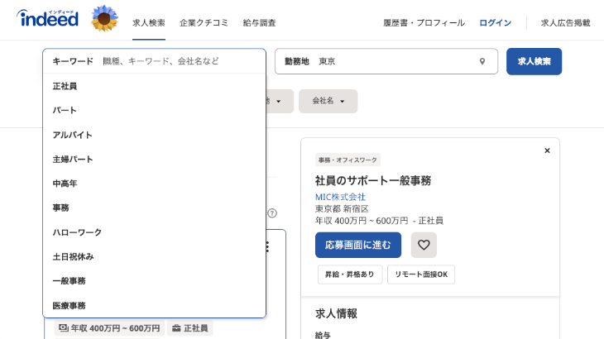Click the sunflower icon beside the logo
Screen dimensions: 604x339
pos(104,18)
